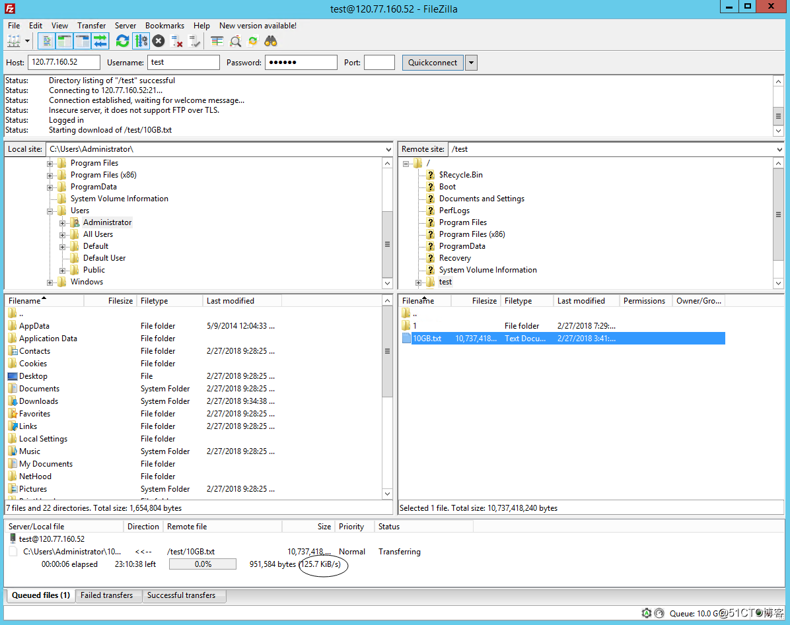Click the Quickconnect button

click(432, 63)
